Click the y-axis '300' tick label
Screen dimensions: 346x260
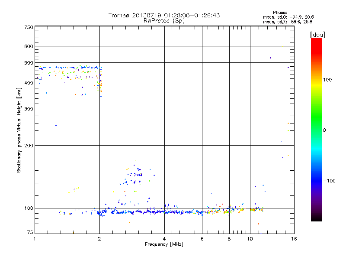(29, 109)
